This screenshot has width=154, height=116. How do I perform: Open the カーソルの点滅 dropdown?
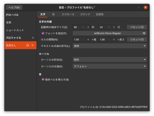click(x=110, y=66)
